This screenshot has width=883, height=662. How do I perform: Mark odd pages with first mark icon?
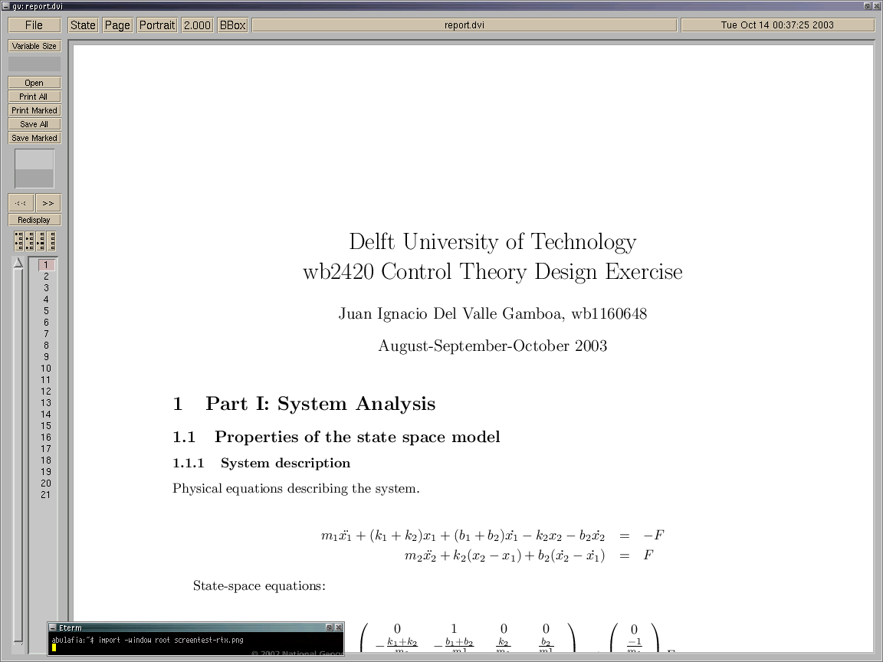[18, 241]
